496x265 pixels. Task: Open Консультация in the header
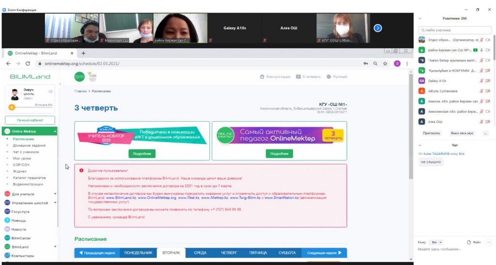(x=275, y=77)
